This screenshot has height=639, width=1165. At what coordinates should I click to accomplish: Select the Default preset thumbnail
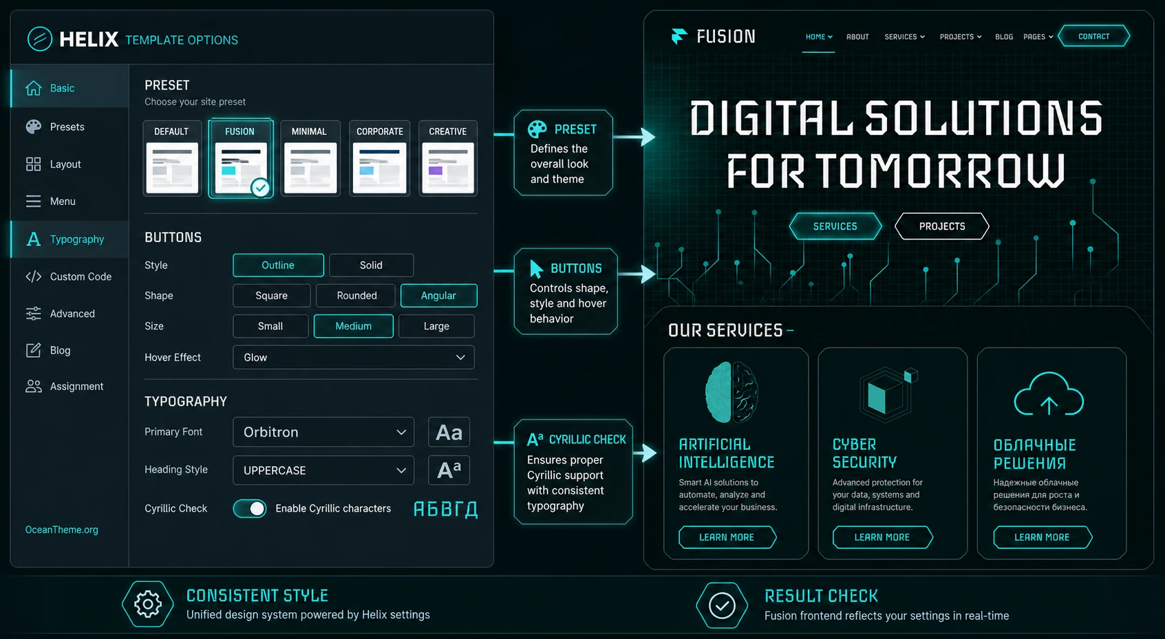click(172, 158)
